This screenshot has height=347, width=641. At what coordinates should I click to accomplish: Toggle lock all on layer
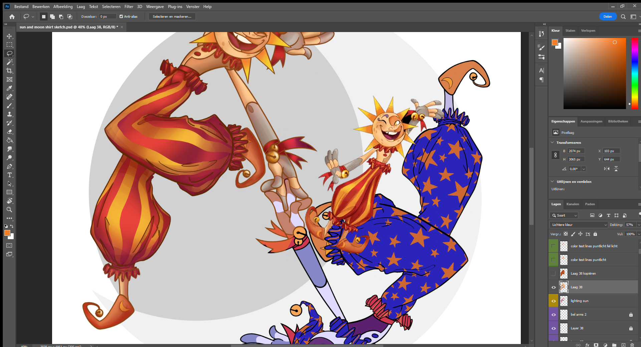pos(595,234)
